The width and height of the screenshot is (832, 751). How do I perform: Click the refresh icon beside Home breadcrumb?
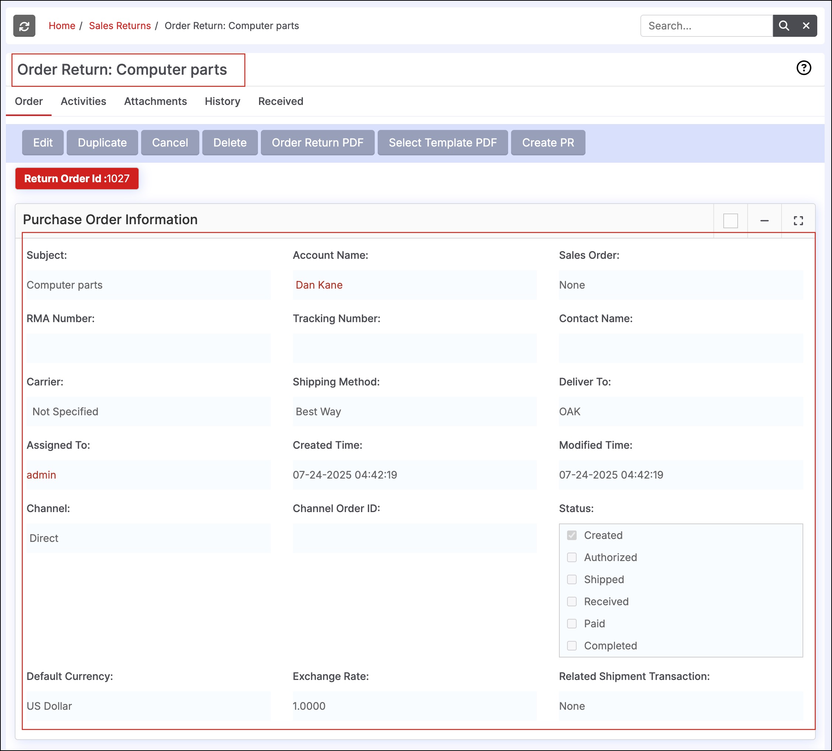(24, 26)
